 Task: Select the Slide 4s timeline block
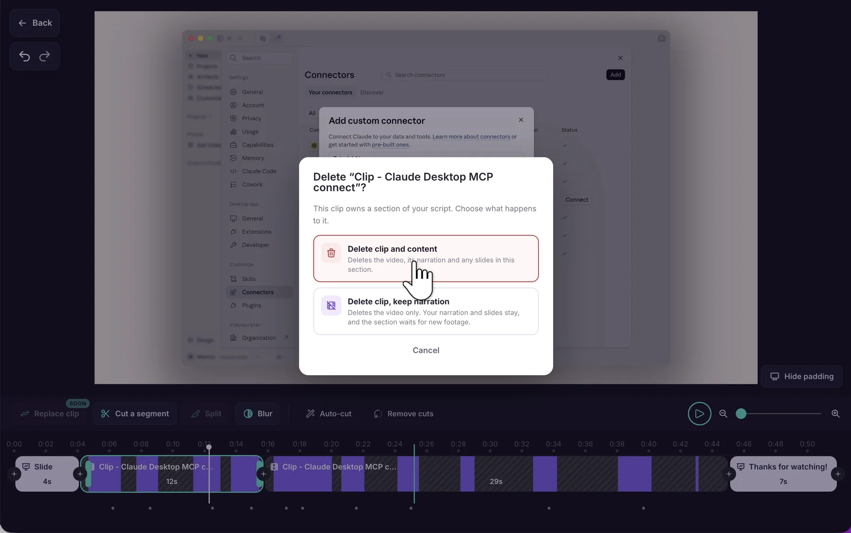point(47,473)
